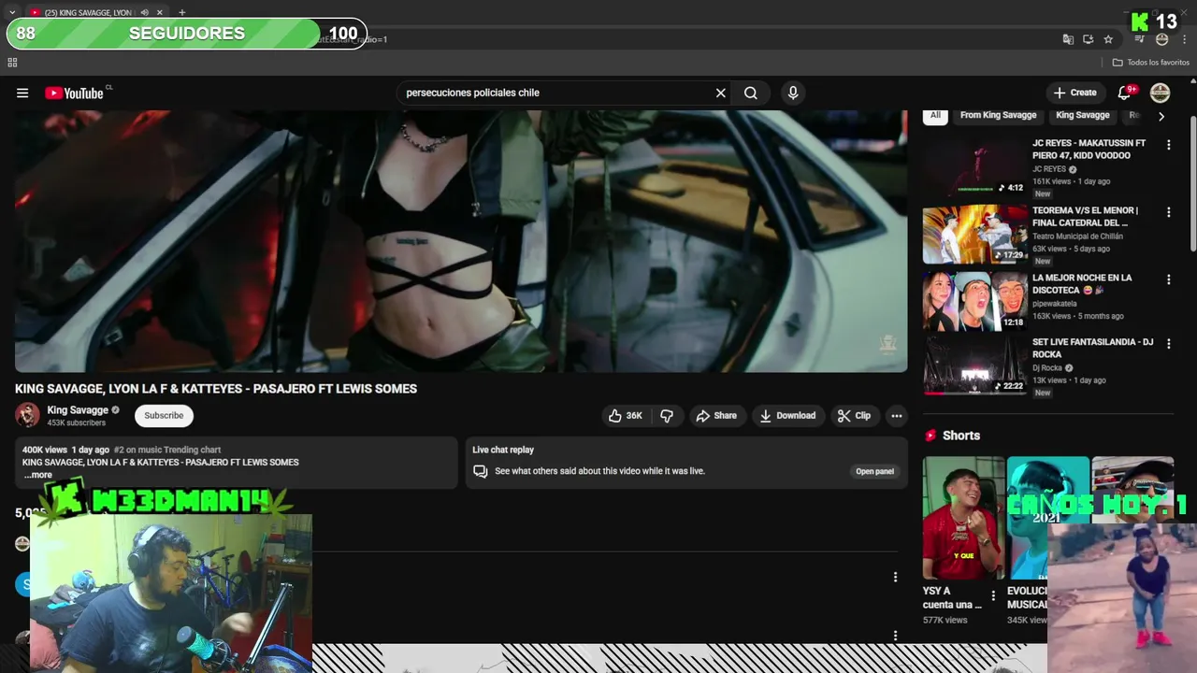Image resolution: width=1197 pixels, height=673 pixels.
Task: Subscribe to King Savagge
Action: (x=164, y=416)
